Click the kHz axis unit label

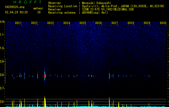click(x=2, y=22)
